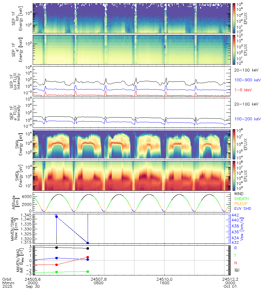Select the blue 100-200 keV electron legend label
The image size is (263, 293).
[247, 119]
